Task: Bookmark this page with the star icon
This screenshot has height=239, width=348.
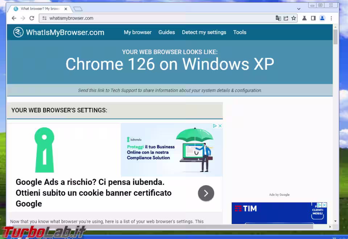Action: (x=294, y=18)
